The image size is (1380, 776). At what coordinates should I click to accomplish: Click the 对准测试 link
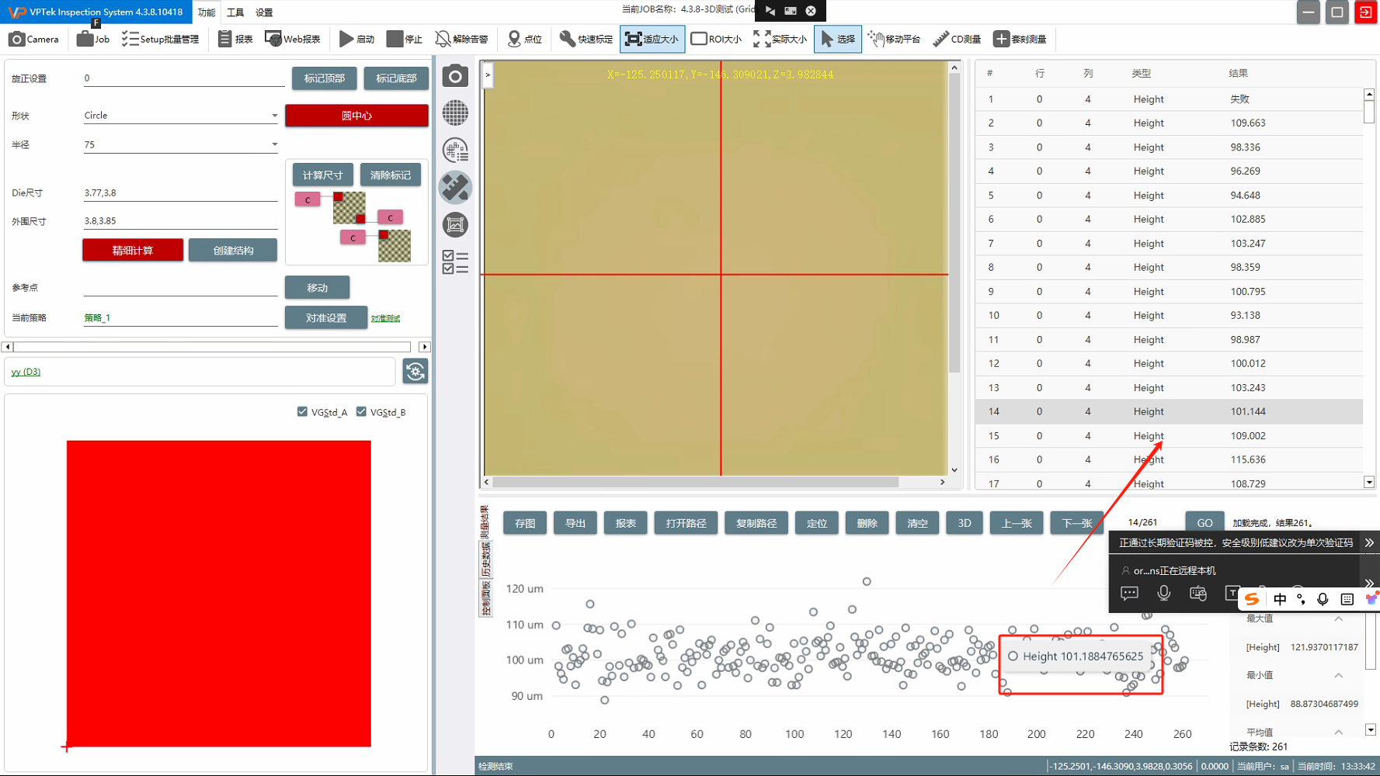click(385, 318)
